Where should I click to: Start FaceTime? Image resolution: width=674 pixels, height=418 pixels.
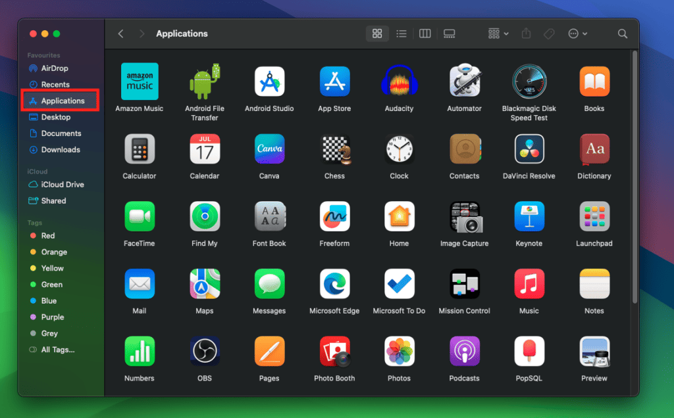pos(140,216)
